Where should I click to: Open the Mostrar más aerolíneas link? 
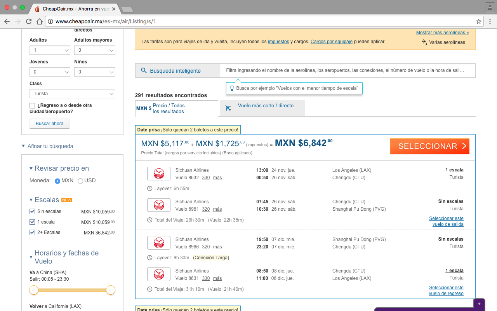(442, 33)
